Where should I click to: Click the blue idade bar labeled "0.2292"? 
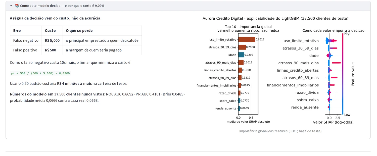click(x=241, y=55)
